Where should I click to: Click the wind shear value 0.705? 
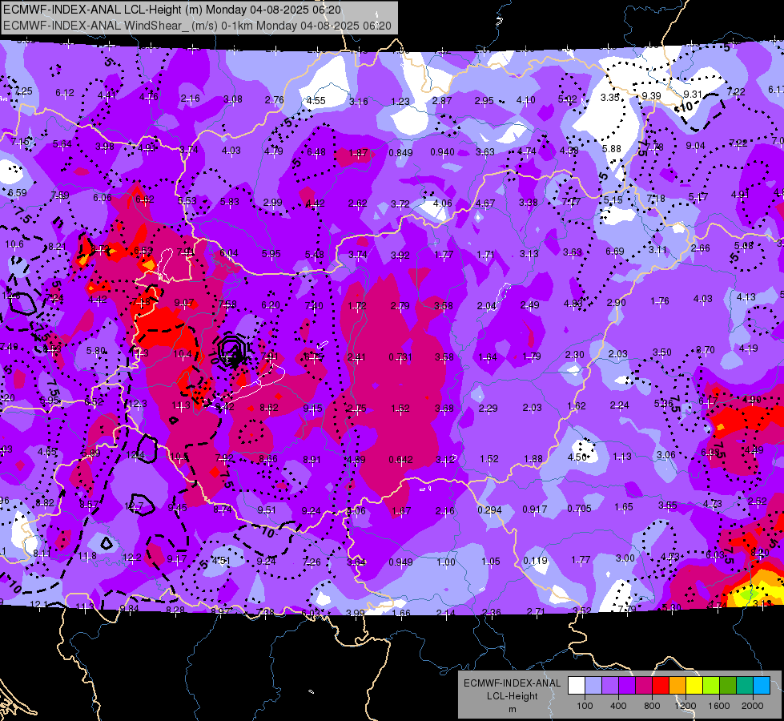coord(579,509)
